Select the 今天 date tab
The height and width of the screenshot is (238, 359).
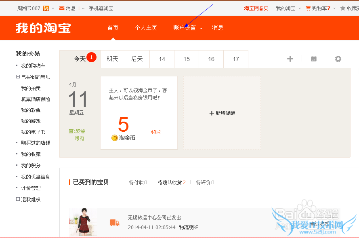tap(80, 59)
